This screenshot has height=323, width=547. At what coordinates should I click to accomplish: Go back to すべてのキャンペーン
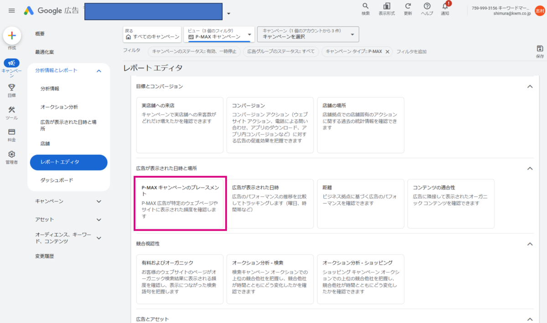[152, 34]
